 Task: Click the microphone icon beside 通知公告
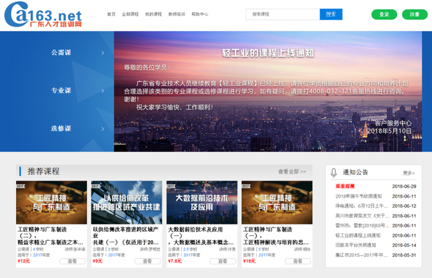pyautogui.click(x=334, y=173)
